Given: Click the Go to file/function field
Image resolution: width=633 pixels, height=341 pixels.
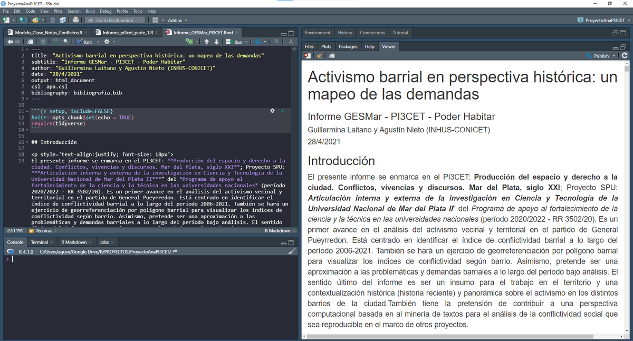Looking at the screenshot, I should pyautogui.click(x=116, y=20).
